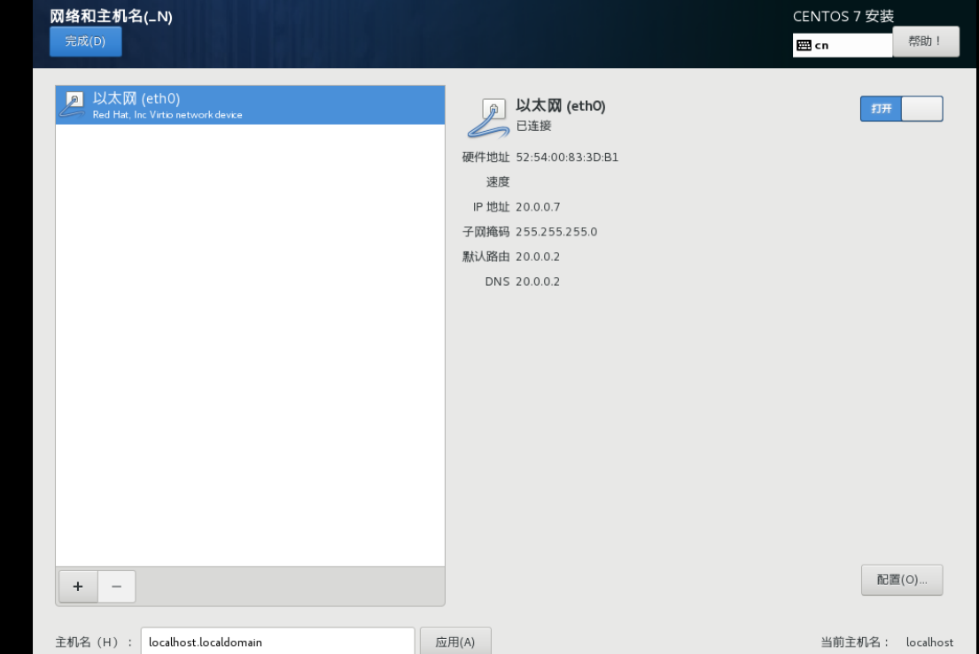The height and width of the screenshot is (654, 979).
Task: Click the 默认路由 value 20.0.0.2
Action: pyautogui.click(x=538, y=257)
